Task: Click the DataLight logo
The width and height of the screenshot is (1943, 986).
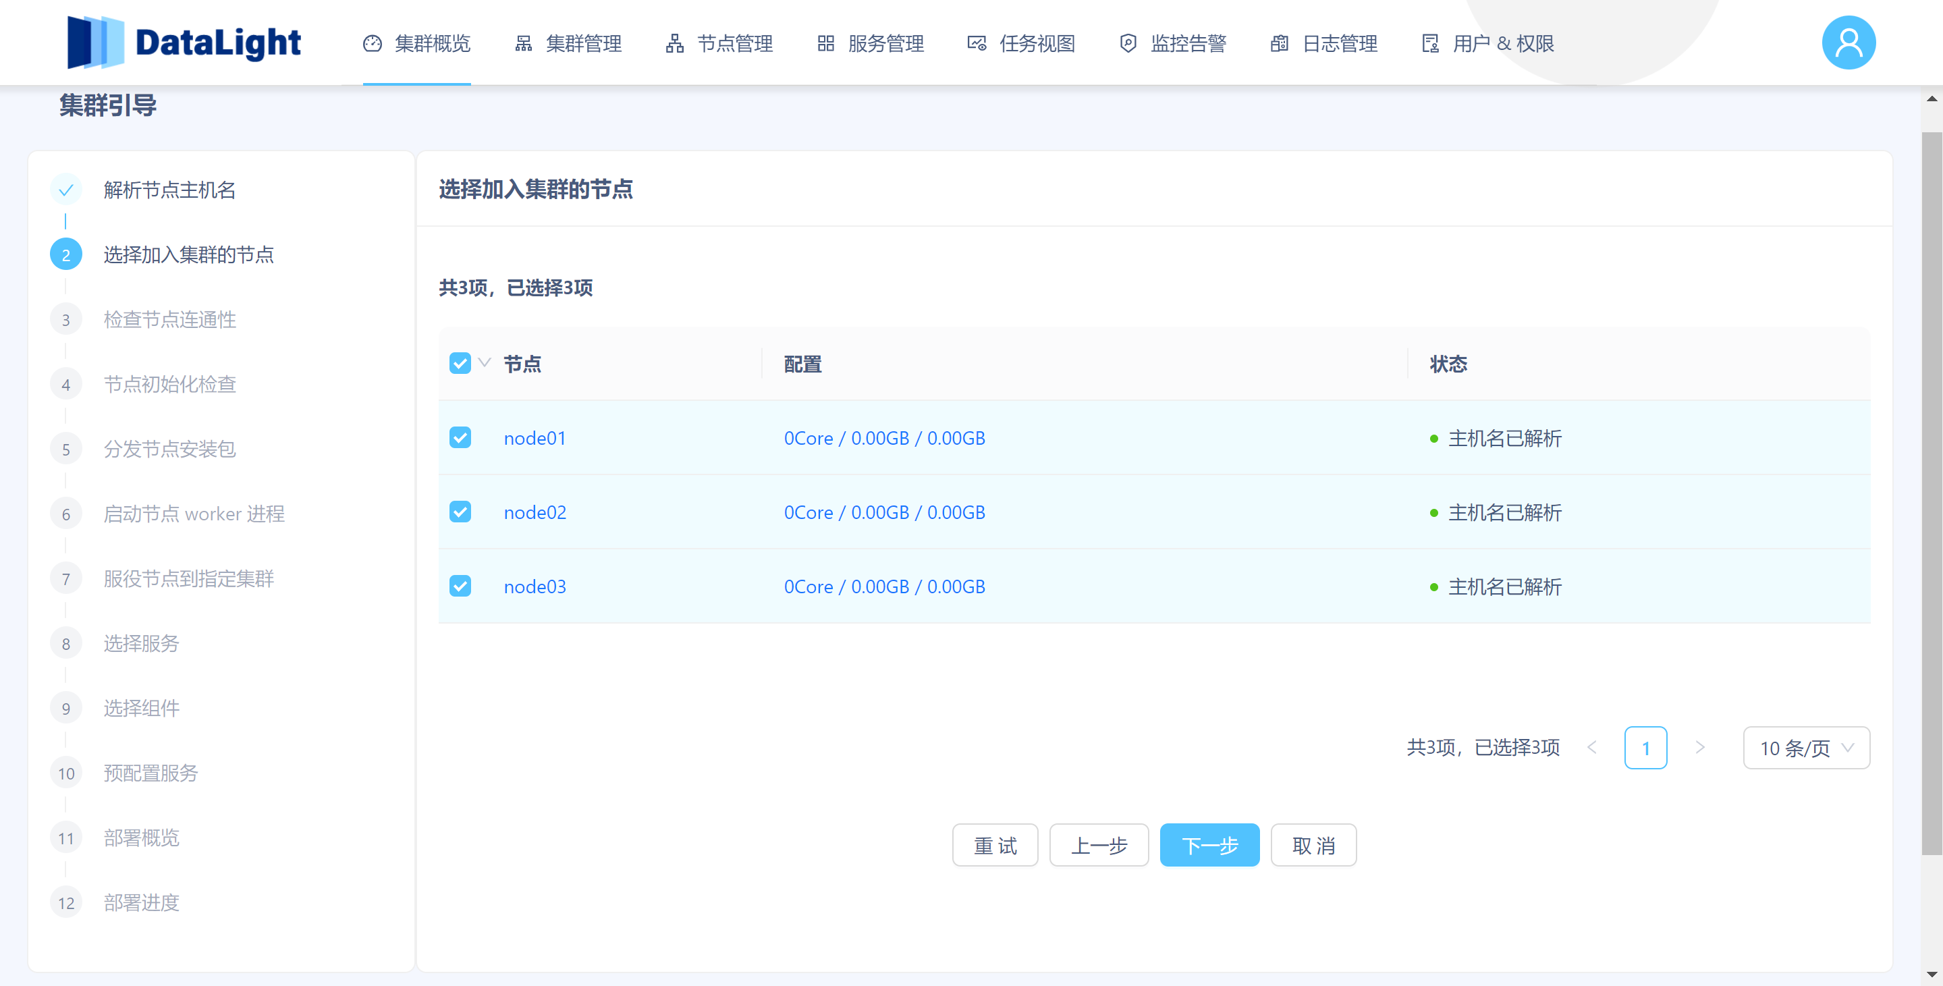Action: click(x=184, y=43)
